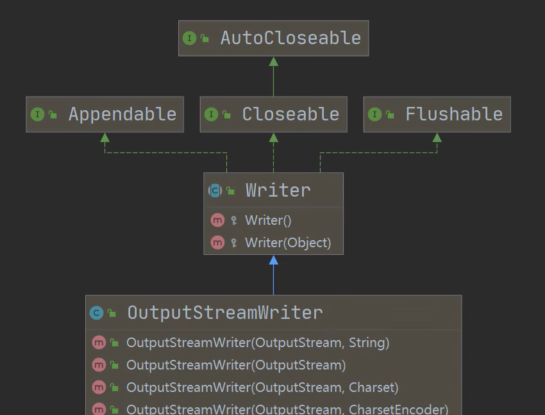Screen dimensions: 545x415
Task: Select the Writer(Object) constructor row
Action: [274, 243]
